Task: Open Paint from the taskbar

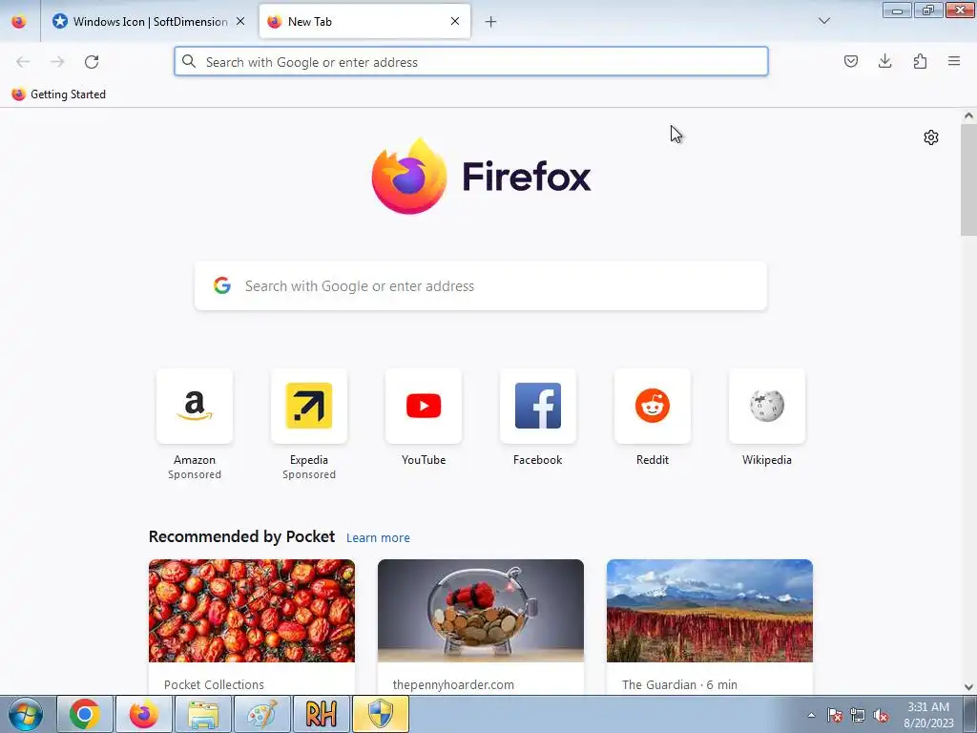Action: tap(261, 714)
